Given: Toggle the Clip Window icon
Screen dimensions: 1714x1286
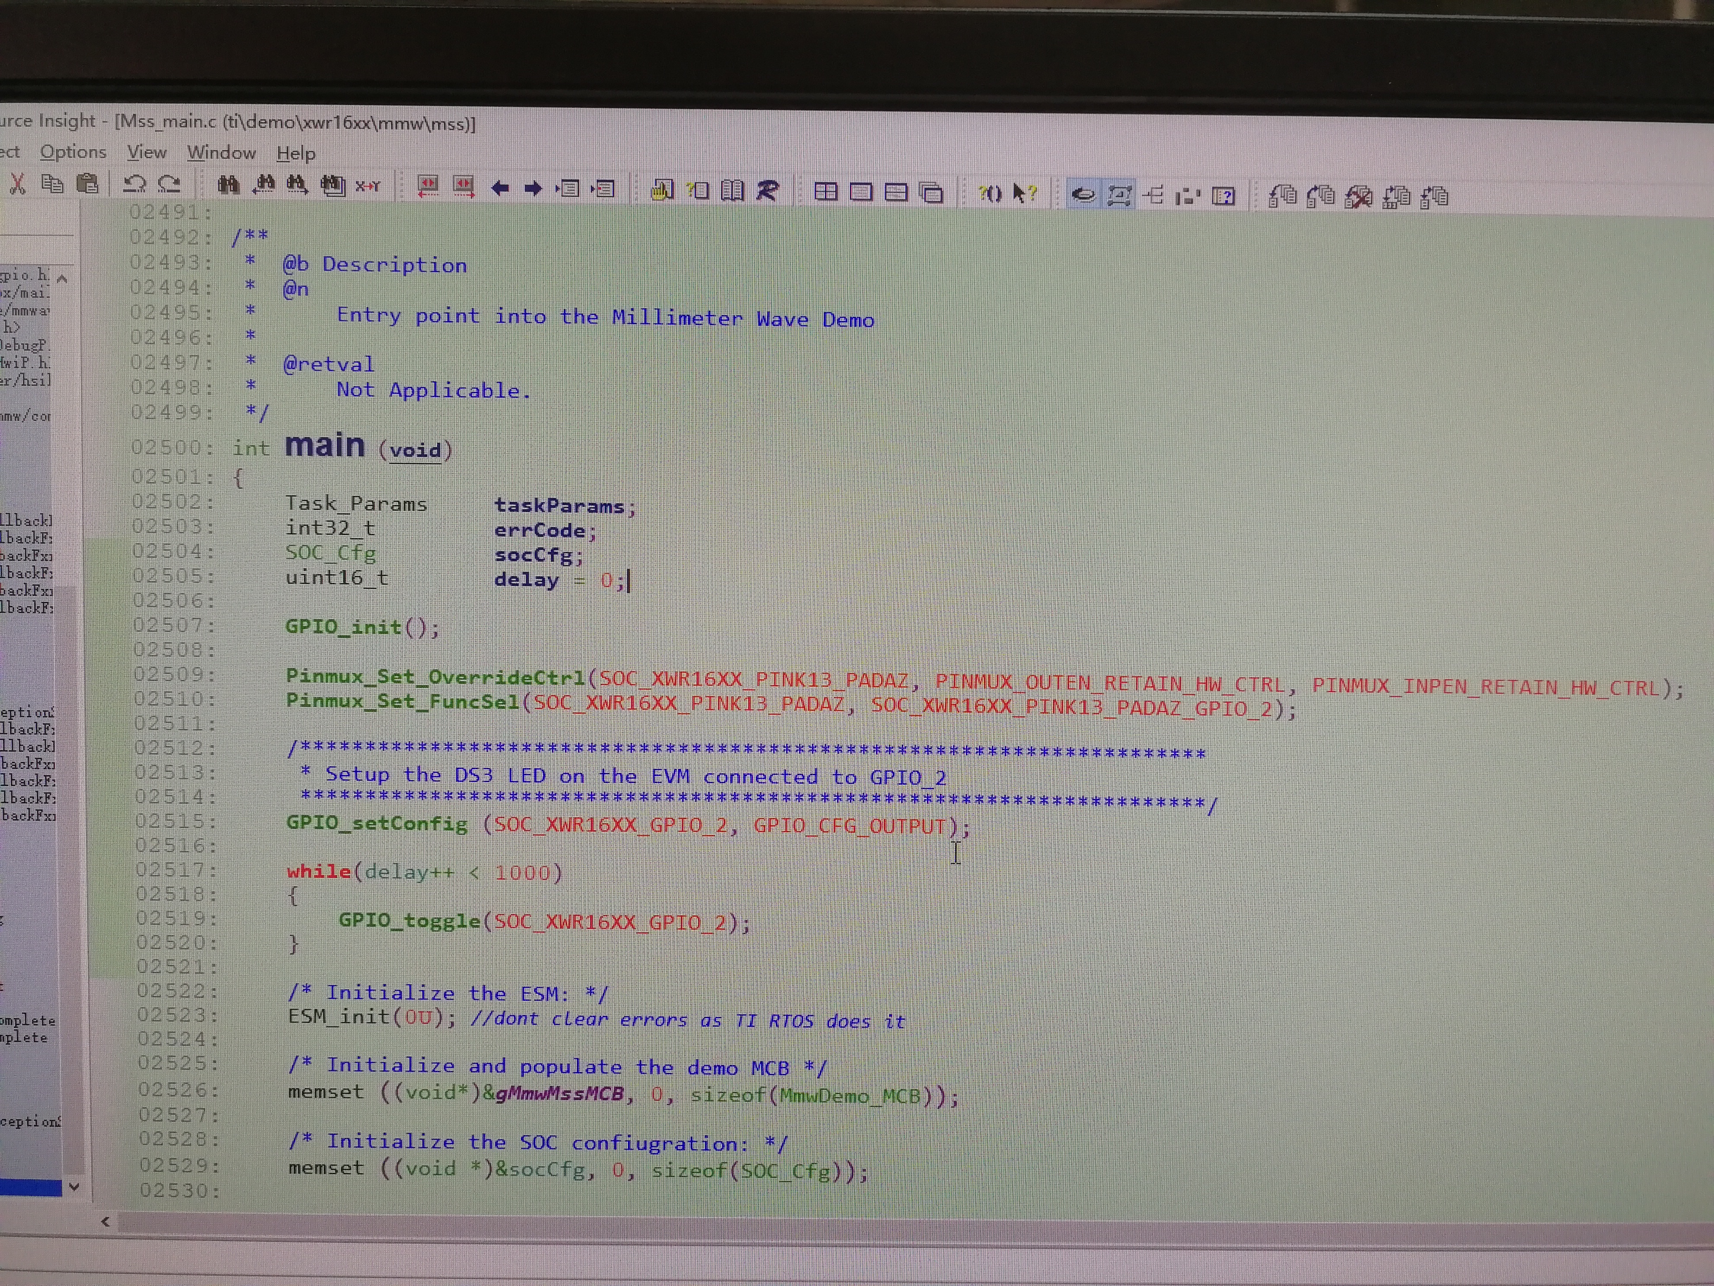Looking at the screenshot, I should point(1188,196).
